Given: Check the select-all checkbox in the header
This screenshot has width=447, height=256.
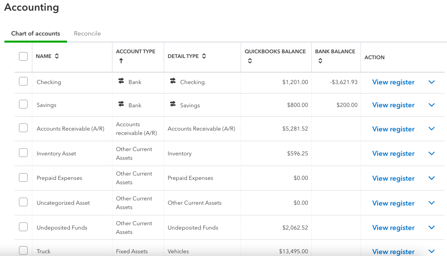Looking at the screenshot, I should (23, 56).
